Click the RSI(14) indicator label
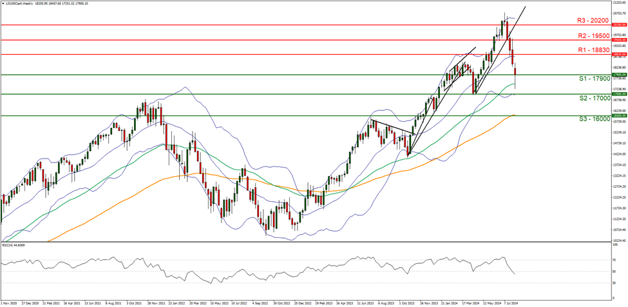 (17, 245)
